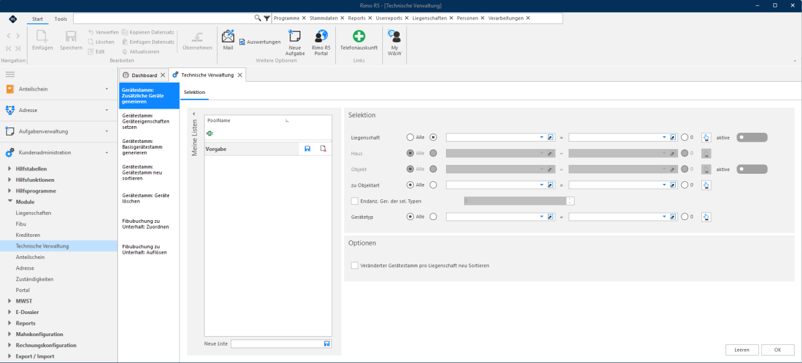Open lookup icon of second Gerätetyp field
Image resolution: width=802 pixels, height=363 pixels.
[673, 217]
